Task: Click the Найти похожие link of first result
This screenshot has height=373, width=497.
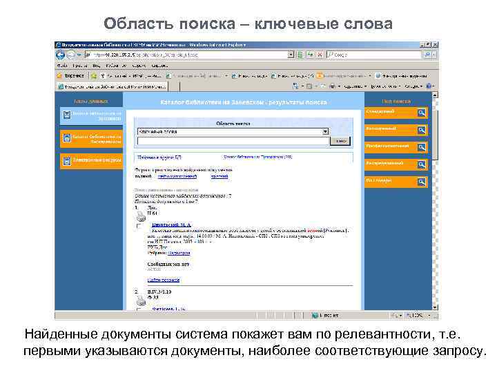Action: (163, 280)
